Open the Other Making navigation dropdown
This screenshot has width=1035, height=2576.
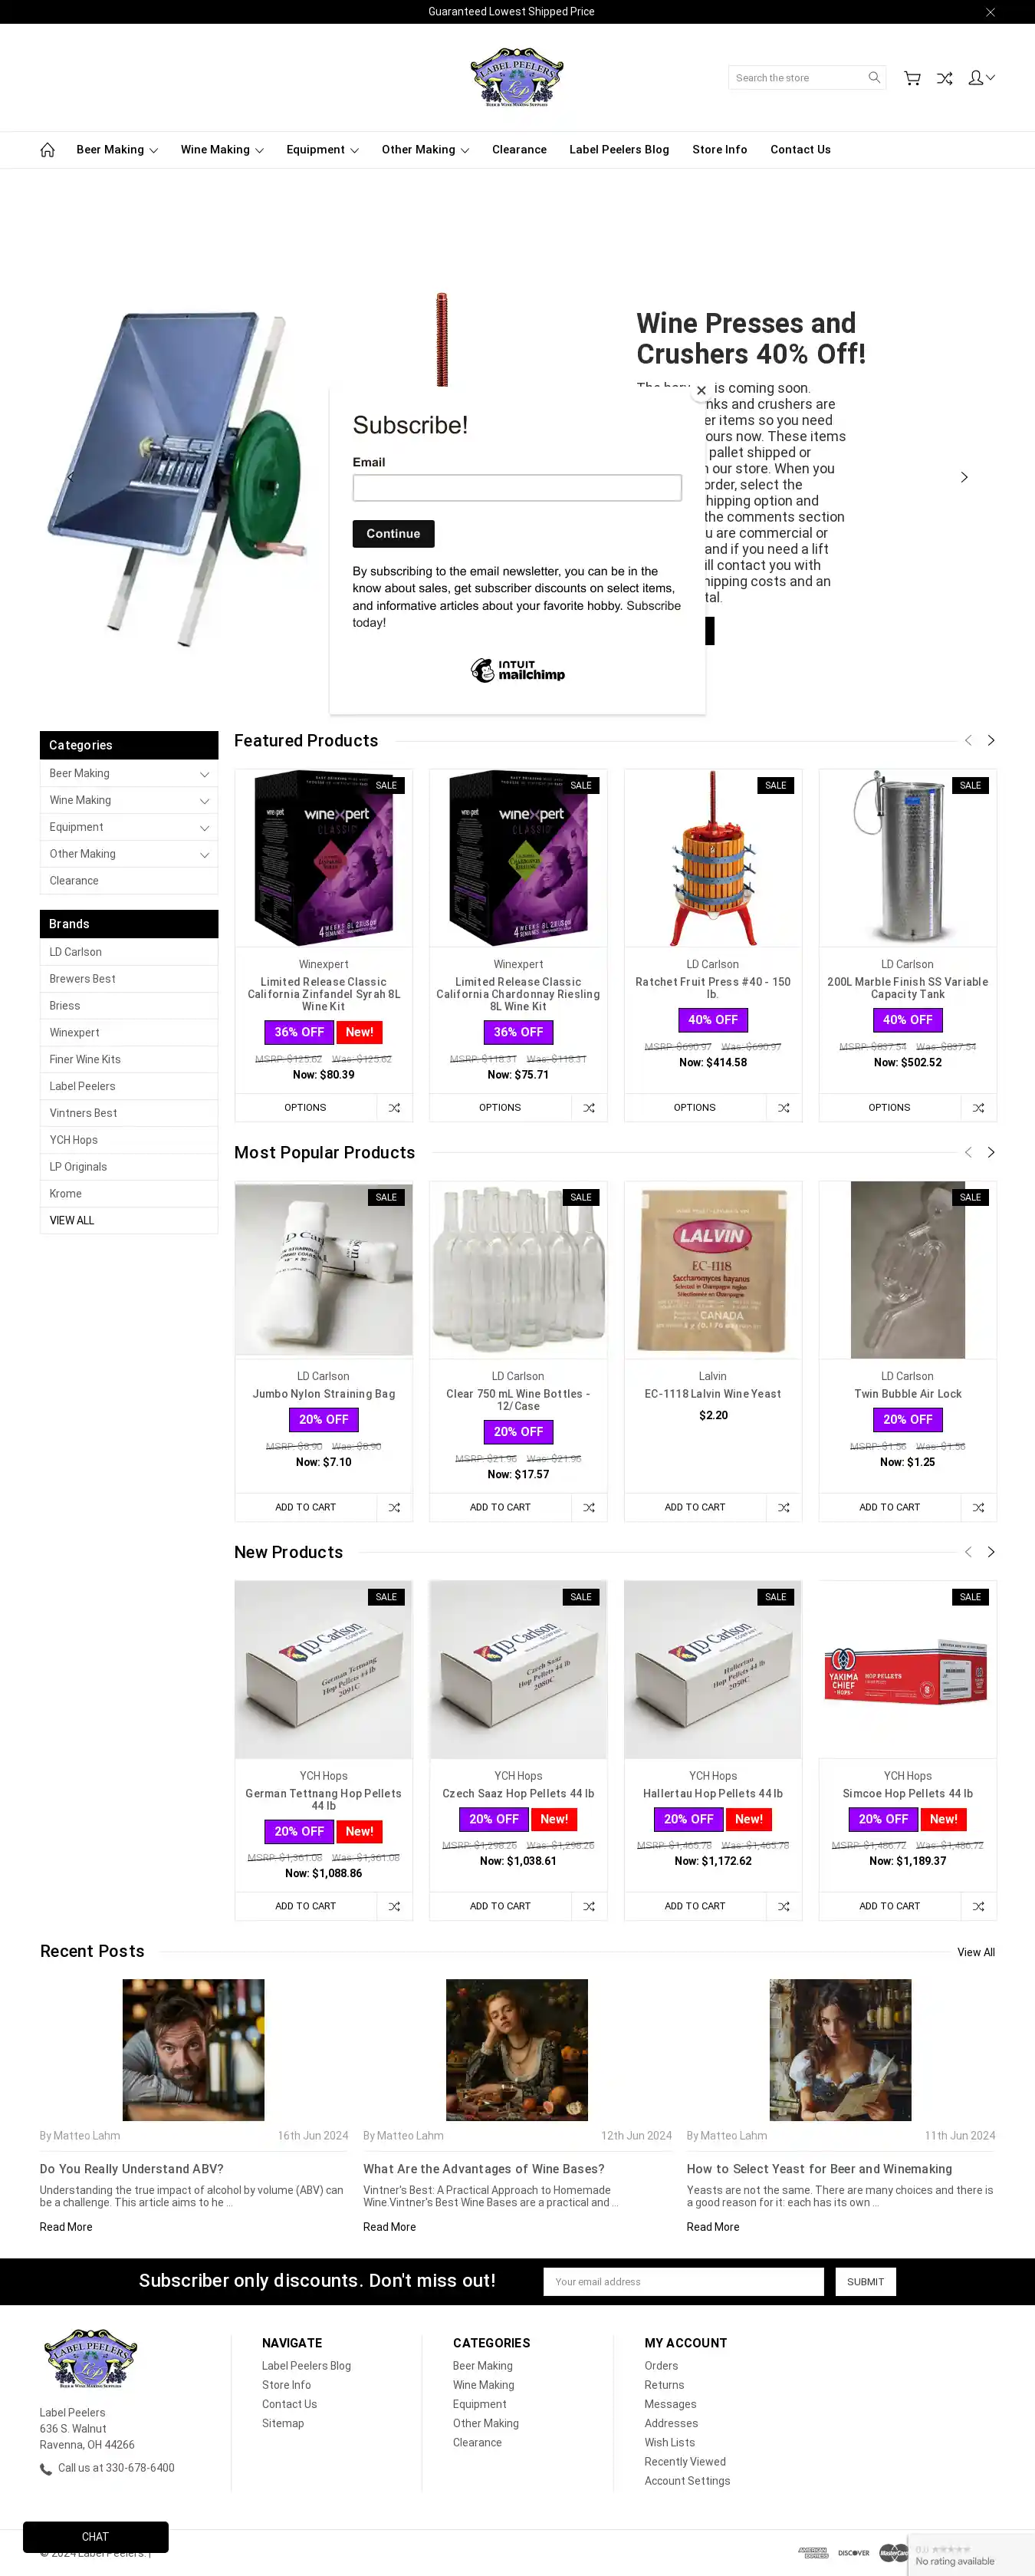(x=425, y=150)
